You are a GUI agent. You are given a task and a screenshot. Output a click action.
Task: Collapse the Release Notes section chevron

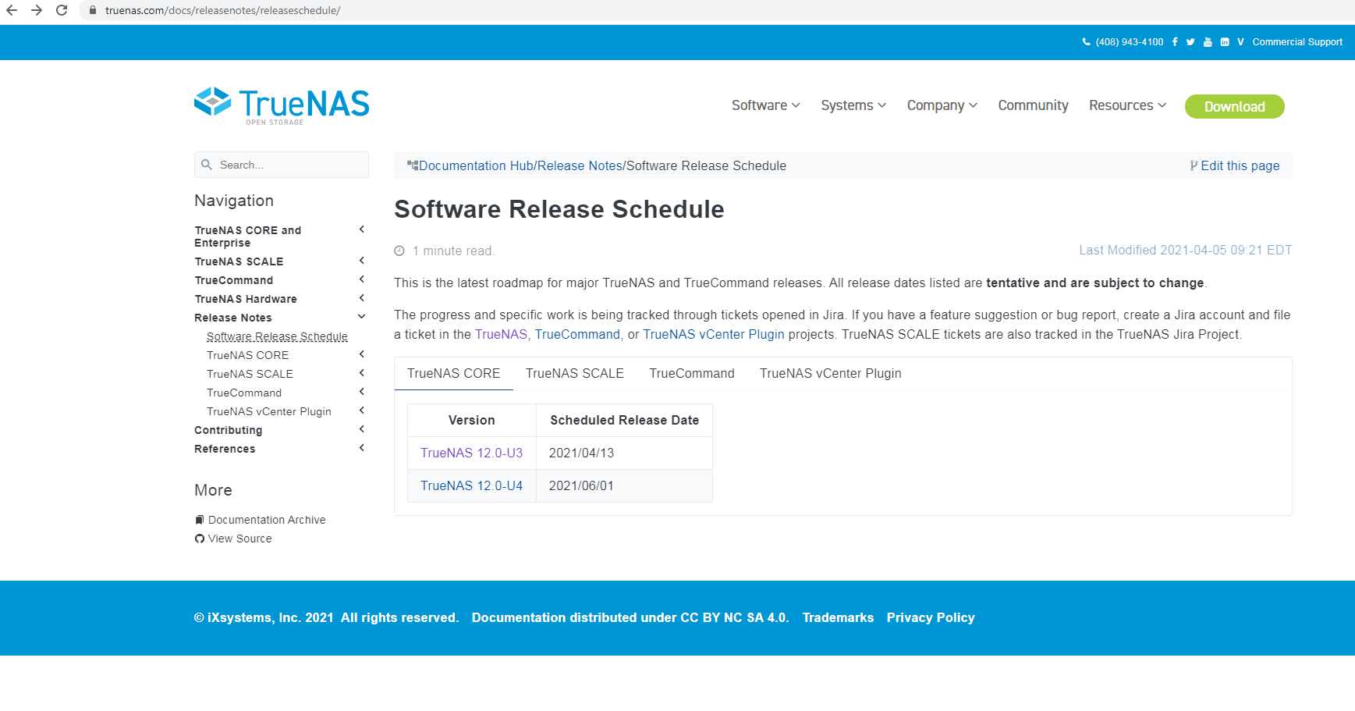(362, 317)
